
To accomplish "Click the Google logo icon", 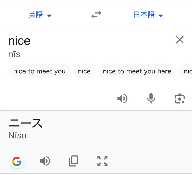I will pos(17,161).
